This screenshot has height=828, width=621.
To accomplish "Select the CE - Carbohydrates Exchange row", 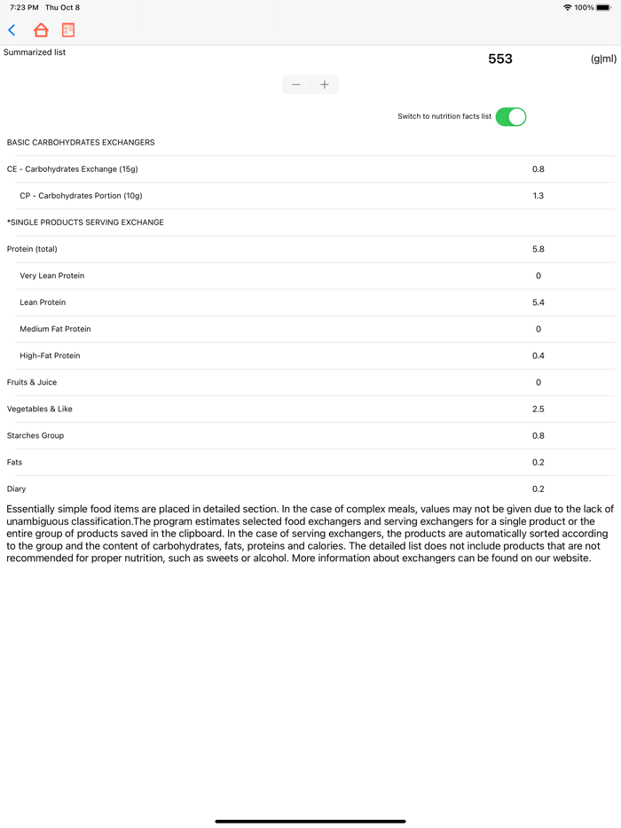I will 310,168.
